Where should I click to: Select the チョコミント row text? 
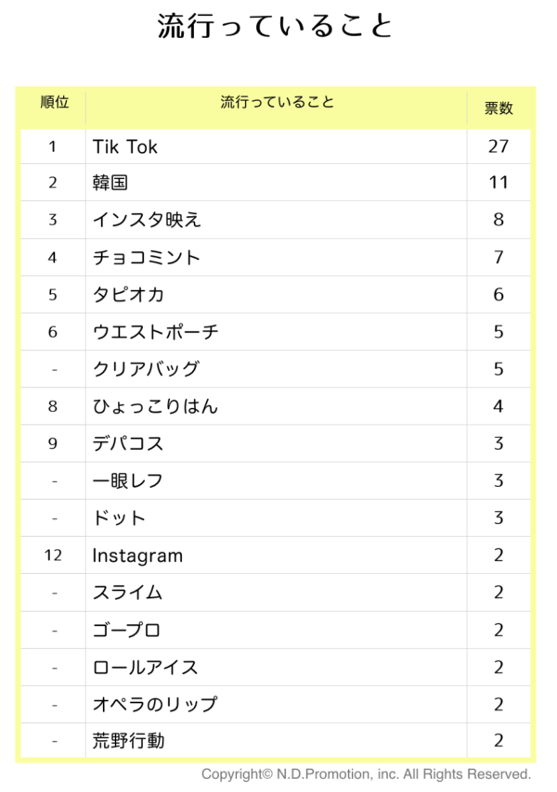pyautogui.click(x=146, y=257)
